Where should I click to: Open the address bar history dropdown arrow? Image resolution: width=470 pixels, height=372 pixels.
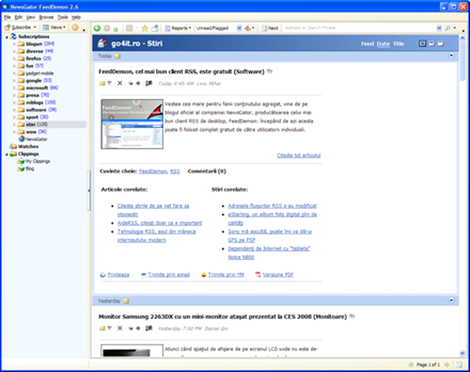(x=439, y=28)
